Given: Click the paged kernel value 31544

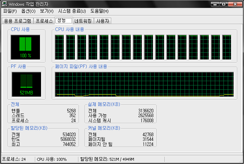Looking at the screenshot, I should pyautogui.click(x=148, y=139).
